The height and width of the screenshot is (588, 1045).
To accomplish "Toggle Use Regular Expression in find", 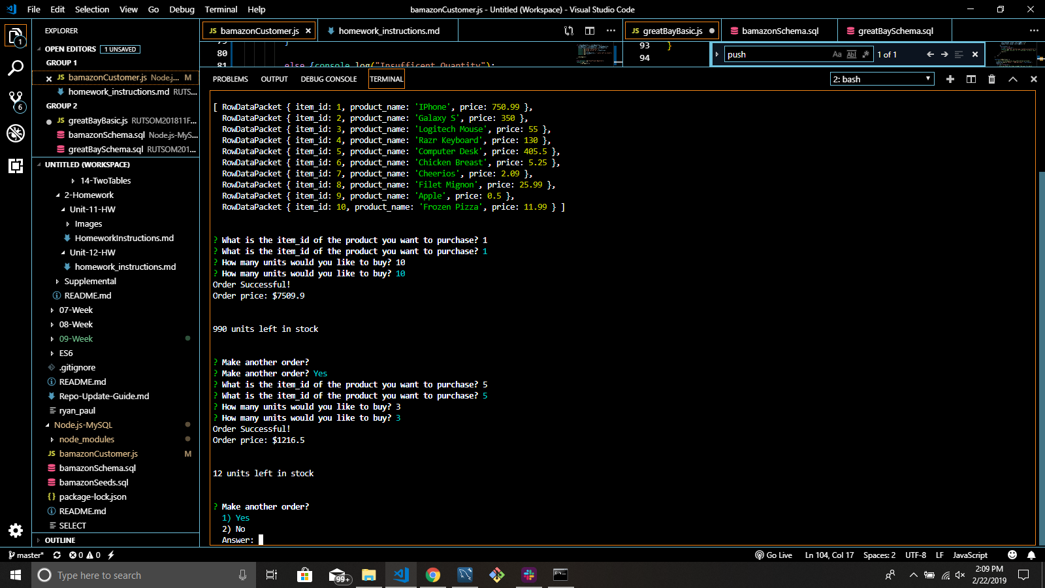I will pos(866,54).
